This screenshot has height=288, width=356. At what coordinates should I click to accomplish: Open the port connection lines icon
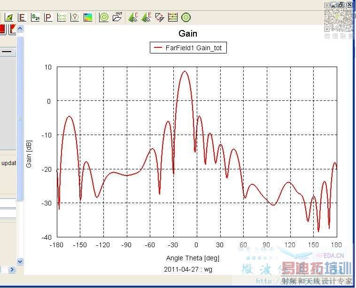(x=62, y=17)
